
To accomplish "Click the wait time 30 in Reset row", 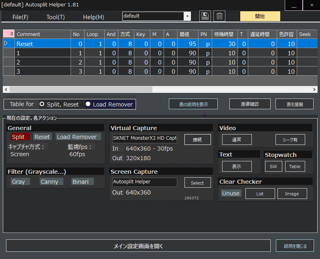I will coord(225,44).
